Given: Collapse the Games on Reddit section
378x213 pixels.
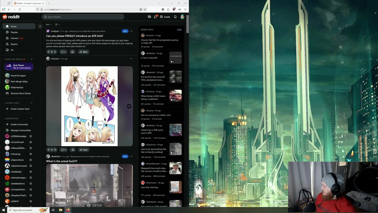Looking at the screenshot, I should click(x=32, y=59).
